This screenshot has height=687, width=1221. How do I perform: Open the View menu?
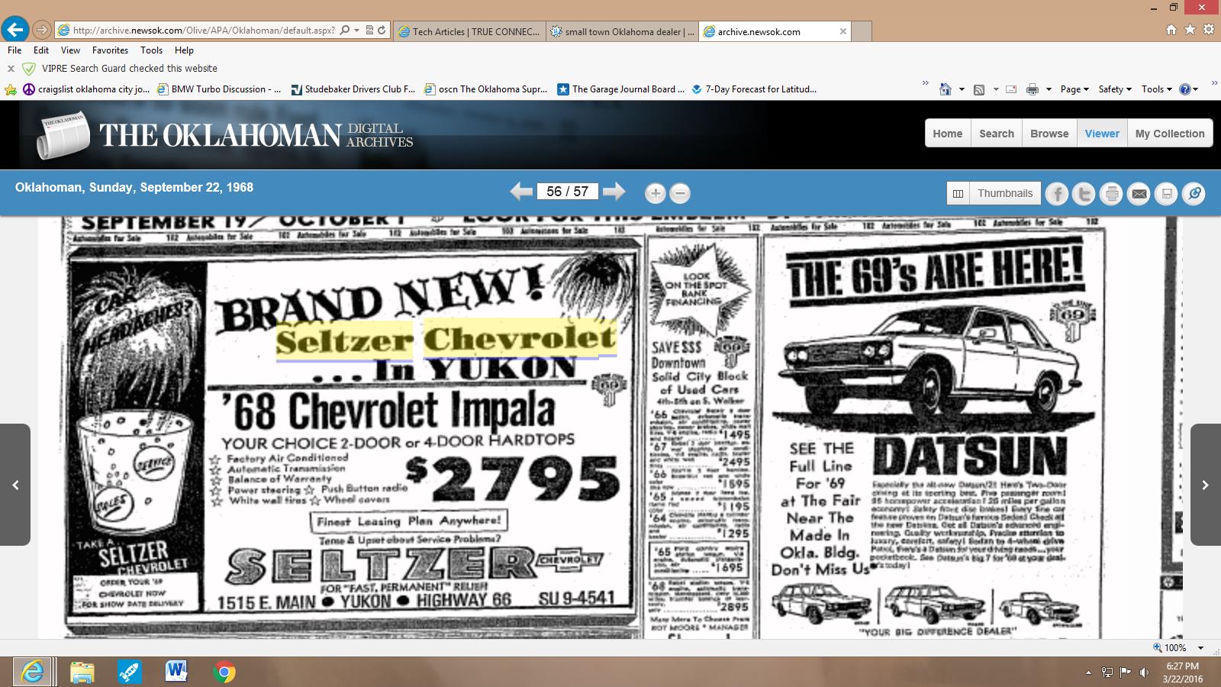[70, 50]
